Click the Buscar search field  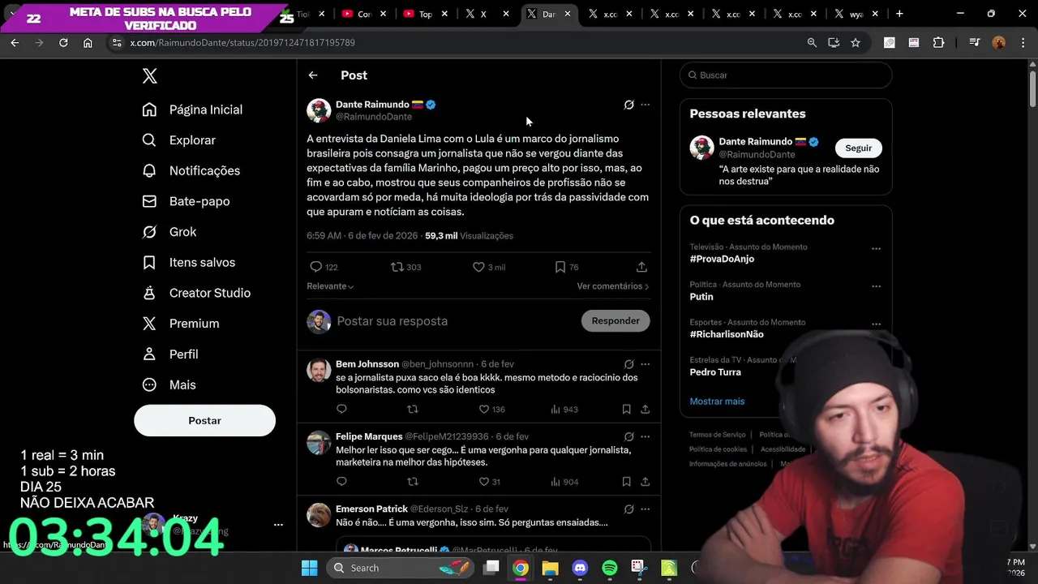pos(786,75)
